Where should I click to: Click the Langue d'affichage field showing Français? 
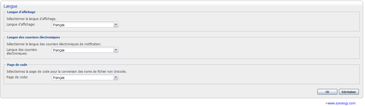pos(83,25)
